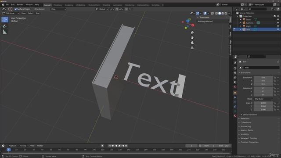Expand the Motion Paths panel
Image resolution: width=281 pixels, height=158 pixels.
coord(247,130)
